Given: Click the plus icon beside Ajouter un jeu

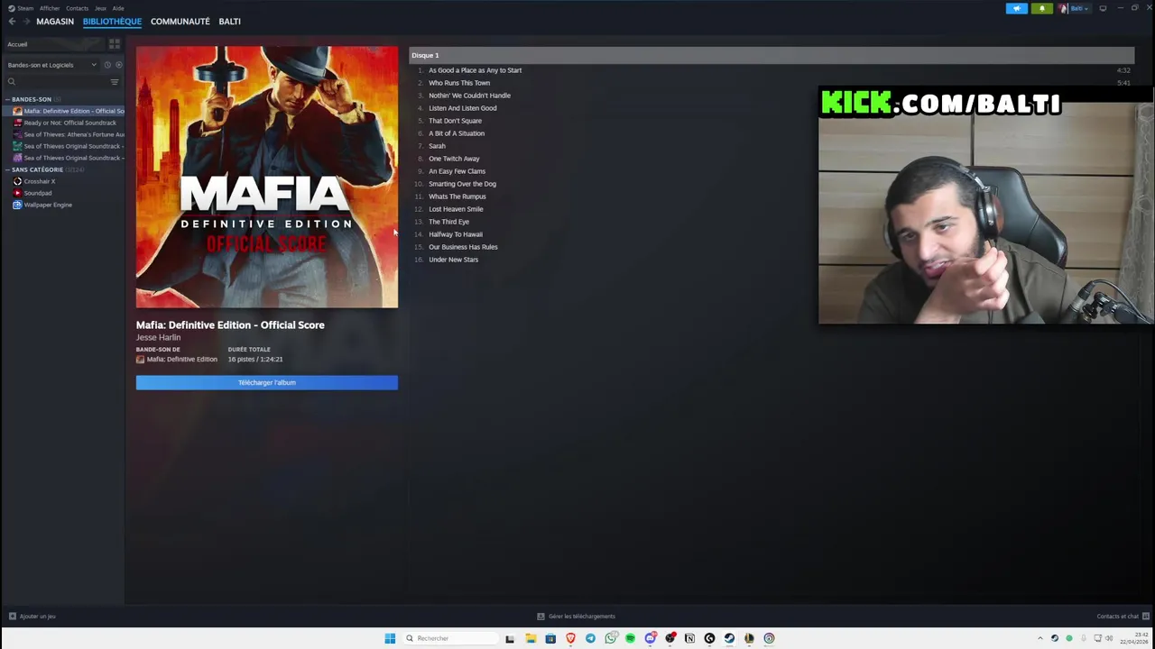Looking at the screenshot, I should (x=13, y=617).
